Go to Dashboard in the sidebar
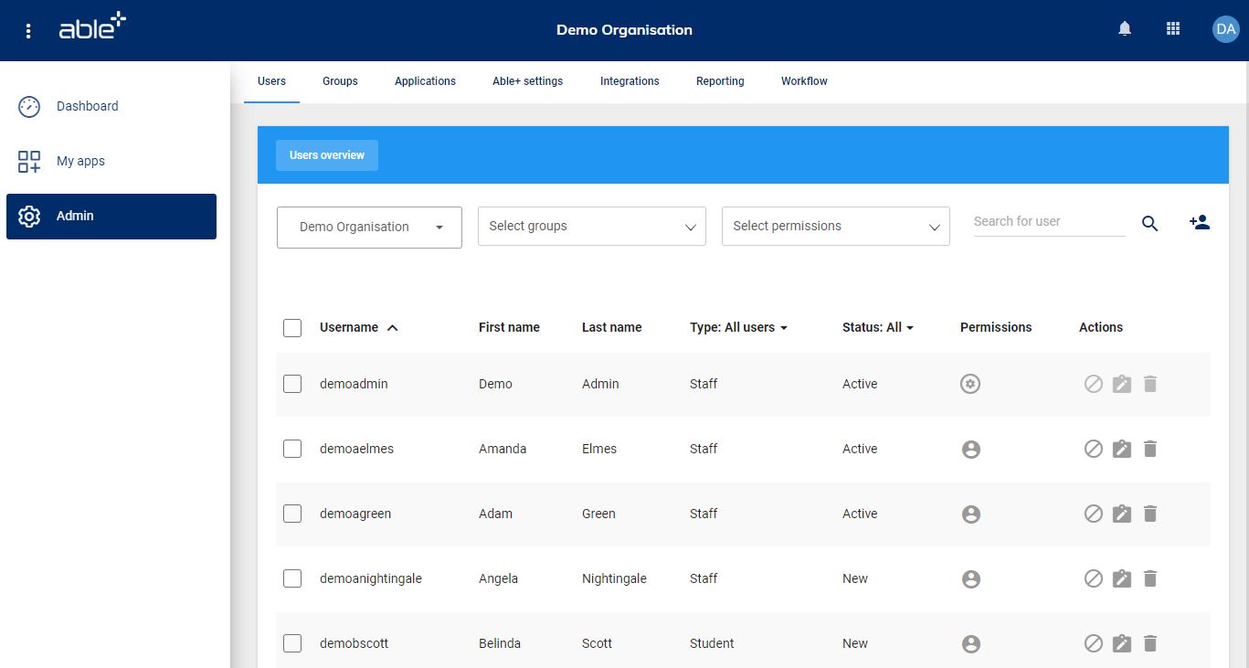The image size is (1249, 668). pyautogui.click(x=87, y=106)
